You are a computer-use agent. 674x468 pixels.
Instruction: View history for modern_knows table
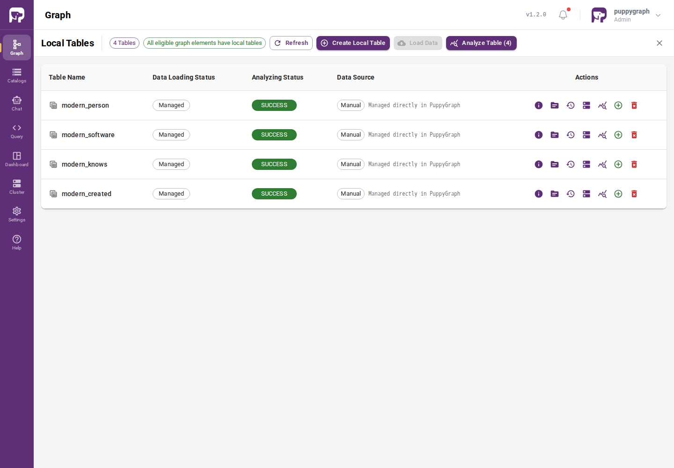point(571,164)
